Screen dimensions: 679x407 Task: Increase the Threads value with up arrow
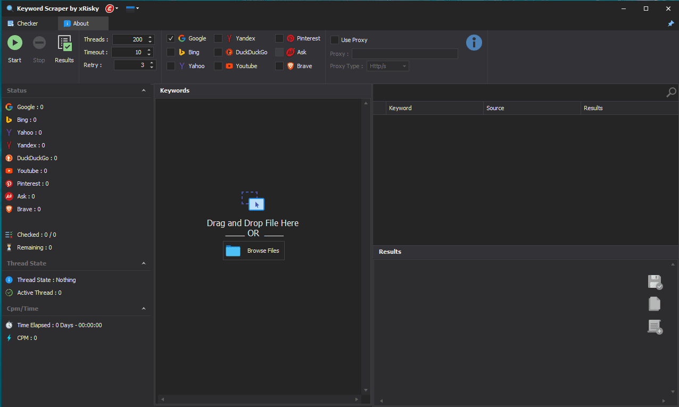pyautogui.click(x=150, y=37)
